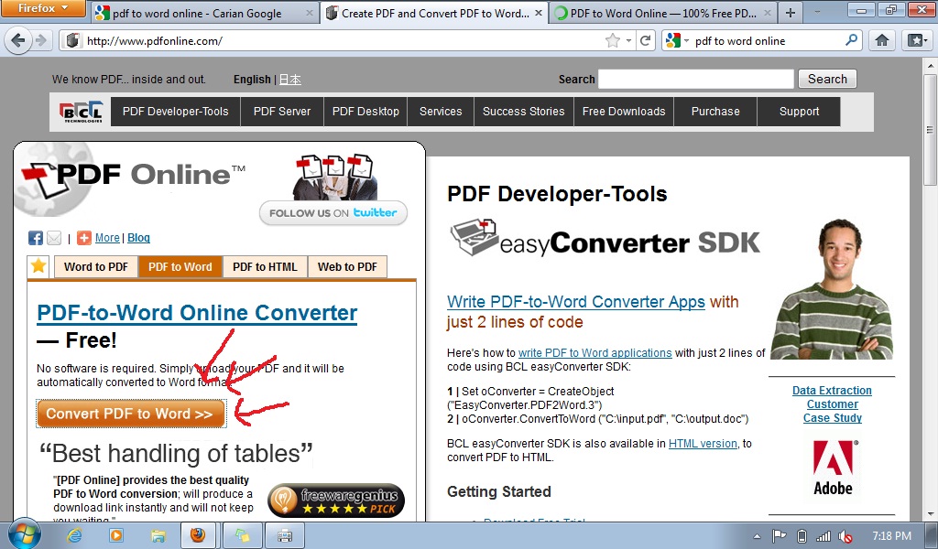Click Follow us on Twitter badge
The height and width of the screenshot is (549, 938).
[x=333, y=212]
